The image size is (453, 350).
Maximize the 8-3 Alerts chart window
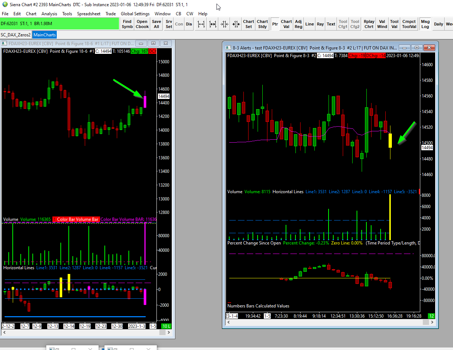click(417, 48)
